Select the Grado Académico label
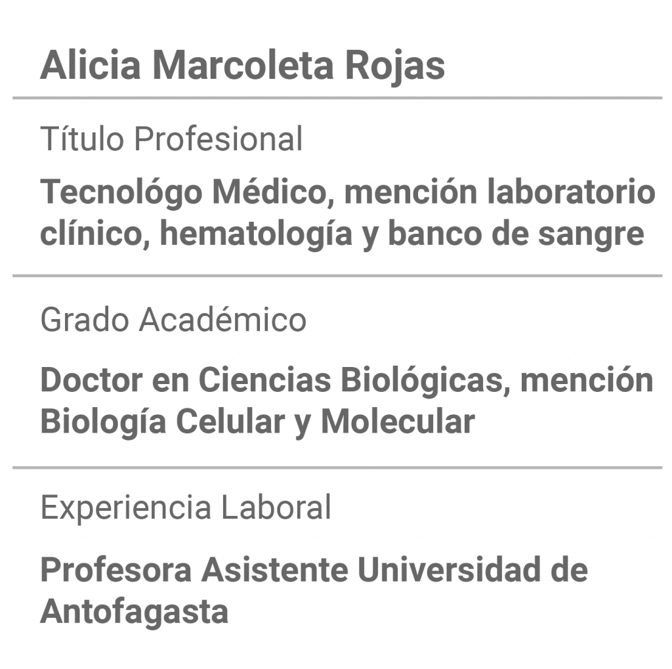 click(x=173, y=320)
